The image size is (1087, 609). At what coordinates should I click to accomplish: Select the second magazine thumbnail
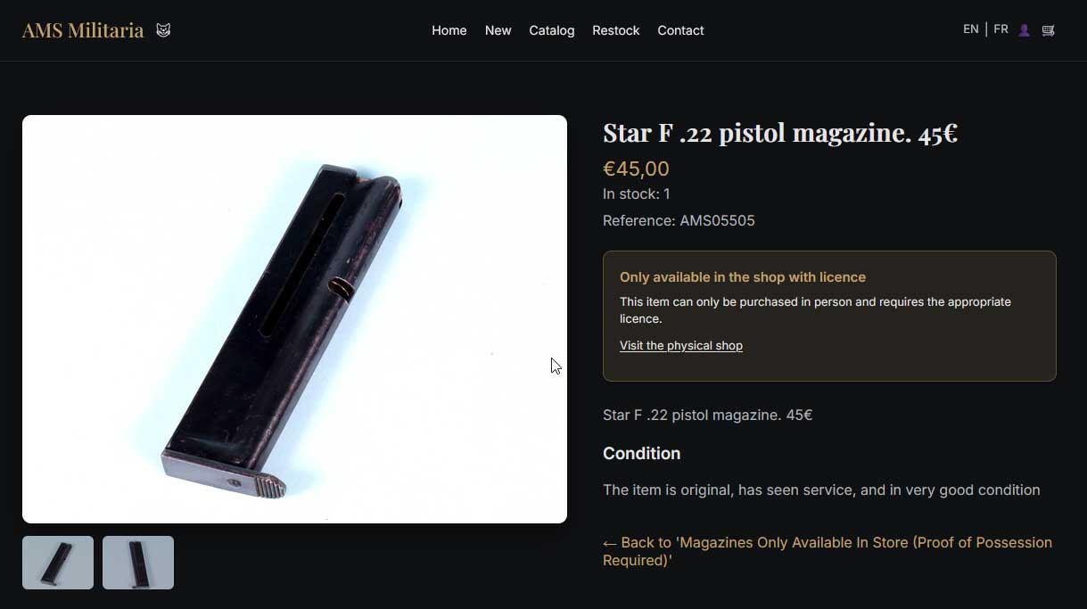point(138,563)
